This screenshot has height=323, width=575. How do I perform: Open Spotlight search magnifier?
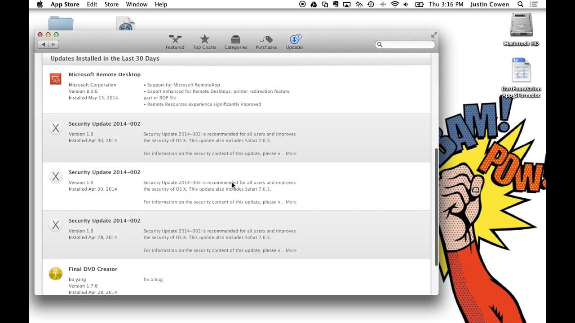coord(520,4)
